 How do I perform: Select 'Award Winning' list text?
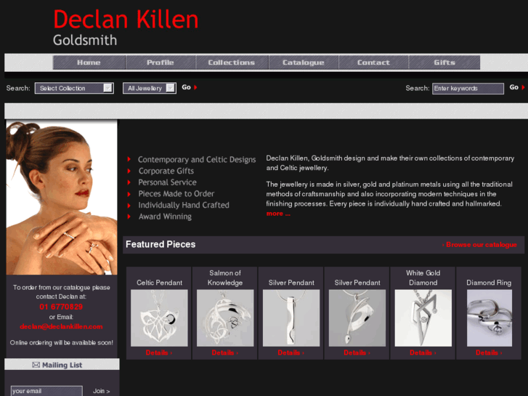coord(166,217)
